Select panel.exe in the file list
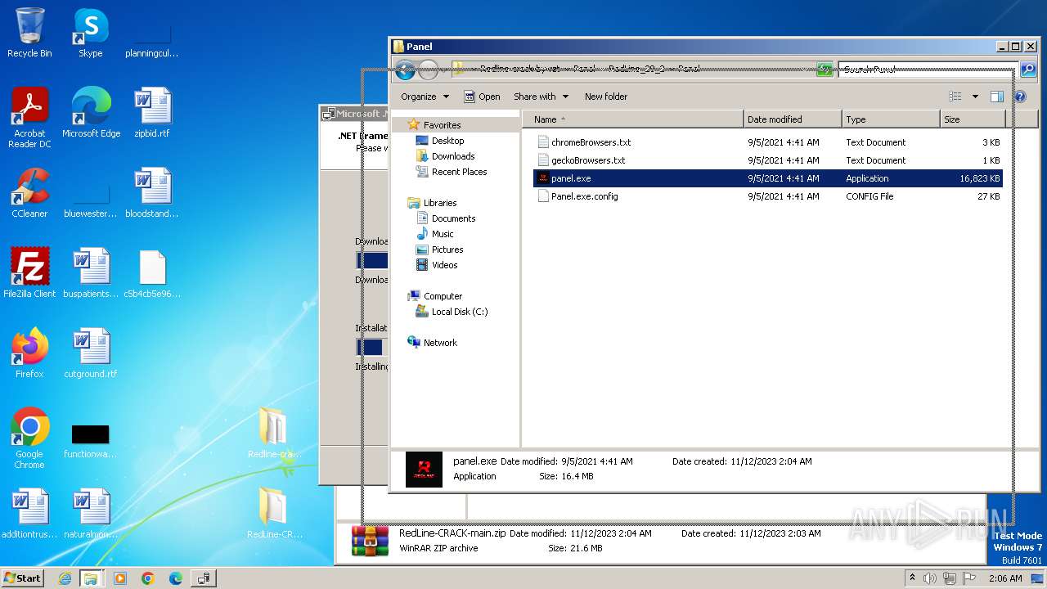The image size is (1047, 589). [768, 178]
